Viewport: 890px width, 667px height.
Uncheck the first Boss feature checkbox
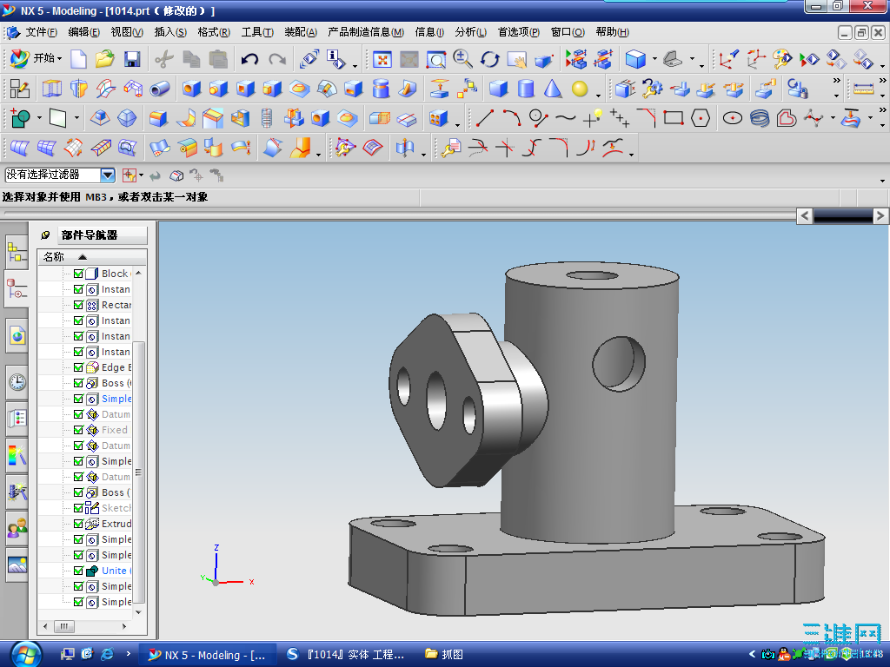pyautogui.click(x=78, y=383)
